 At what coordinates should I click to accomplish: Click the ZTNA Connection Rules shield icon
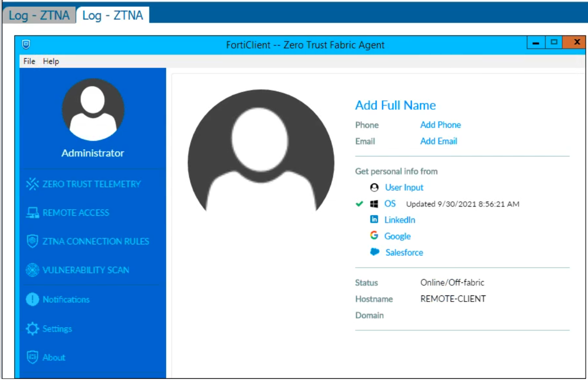coord(32,241)
